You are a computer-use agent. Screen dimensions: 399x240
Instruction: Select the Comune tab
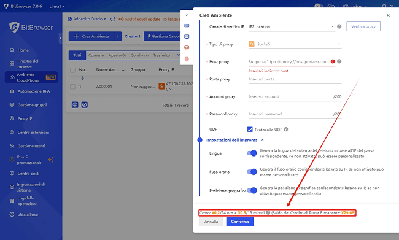coord(96,55)
